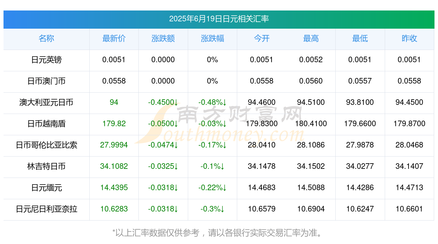Select the low value '0.0557'
This screenshot has width=438, height=244.
360,81
